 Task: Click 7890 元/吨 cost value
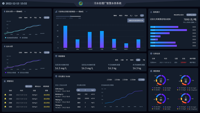click(x=190, y=19)
